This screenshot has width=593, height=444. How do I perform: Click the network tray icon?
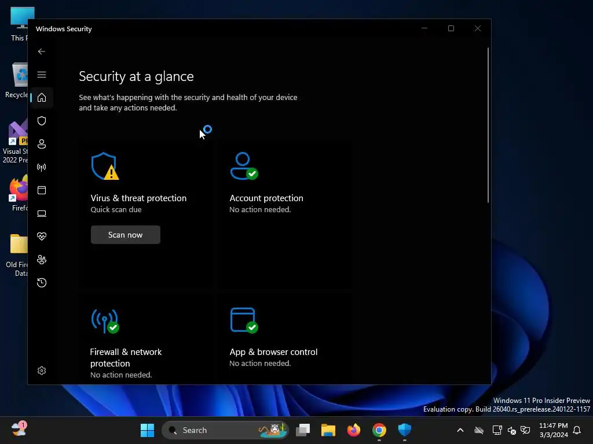pos(497,430)
